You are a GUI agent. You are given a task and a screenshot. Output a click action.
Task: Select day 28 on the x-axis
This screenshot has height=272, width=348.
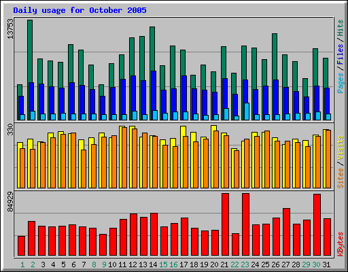pos(296,265)
